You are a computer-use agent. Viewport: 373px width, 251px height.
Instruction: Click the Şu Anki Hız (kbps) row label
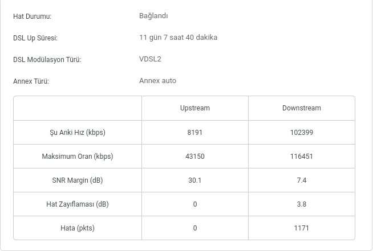(x=78, y=132)
